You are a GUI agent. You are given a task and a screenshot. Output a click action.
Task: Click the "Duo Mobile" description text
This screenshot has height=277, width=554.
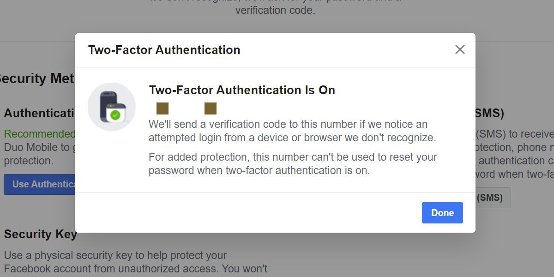click(x=39, y=148)
